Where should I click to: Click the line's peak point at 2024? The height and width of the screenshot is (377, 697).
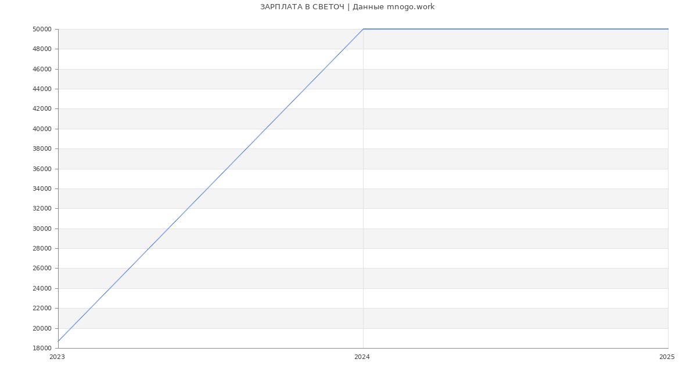363,29
